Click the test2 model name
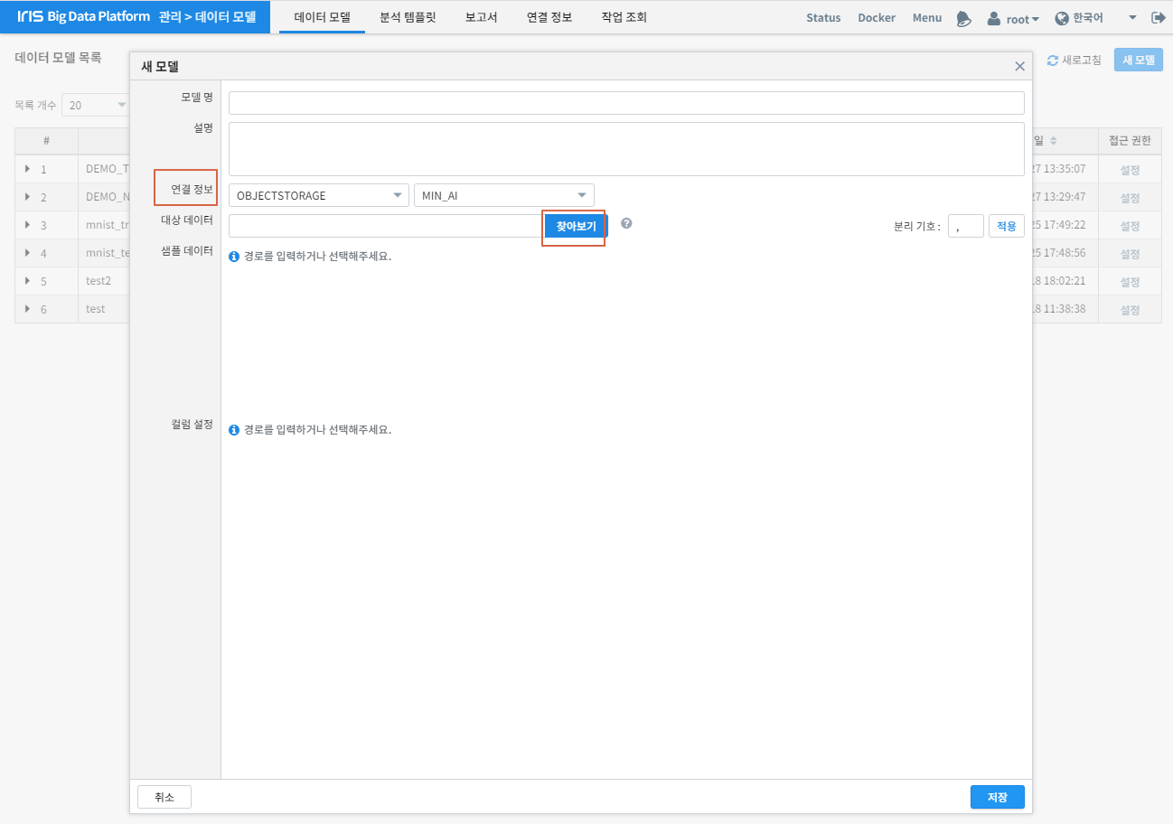 point(99,281)
